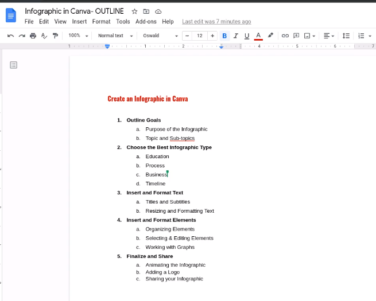376x301 pixels.
Task: Open the View menu
Action: pyautogui.click(x=60, y=22)
